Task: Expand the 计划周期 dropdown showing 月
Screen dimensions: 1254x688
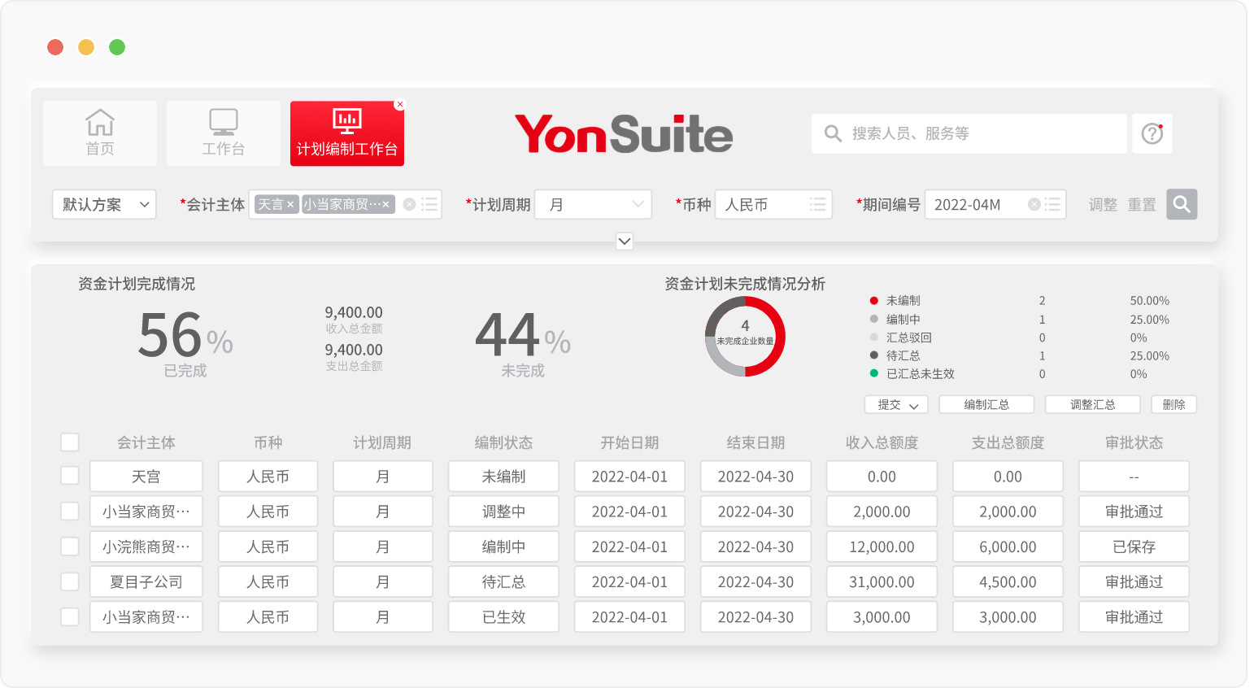Action: (x=593, y=205)
